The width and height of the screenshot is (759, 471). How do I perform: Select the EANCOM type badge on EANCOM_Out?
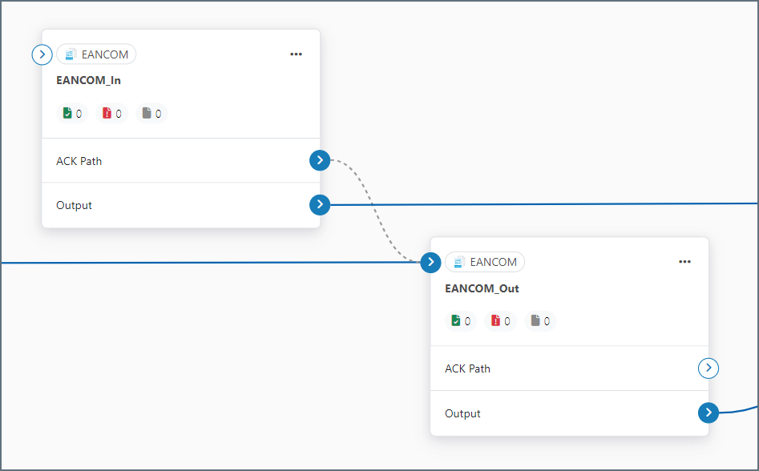coord(485,262)
